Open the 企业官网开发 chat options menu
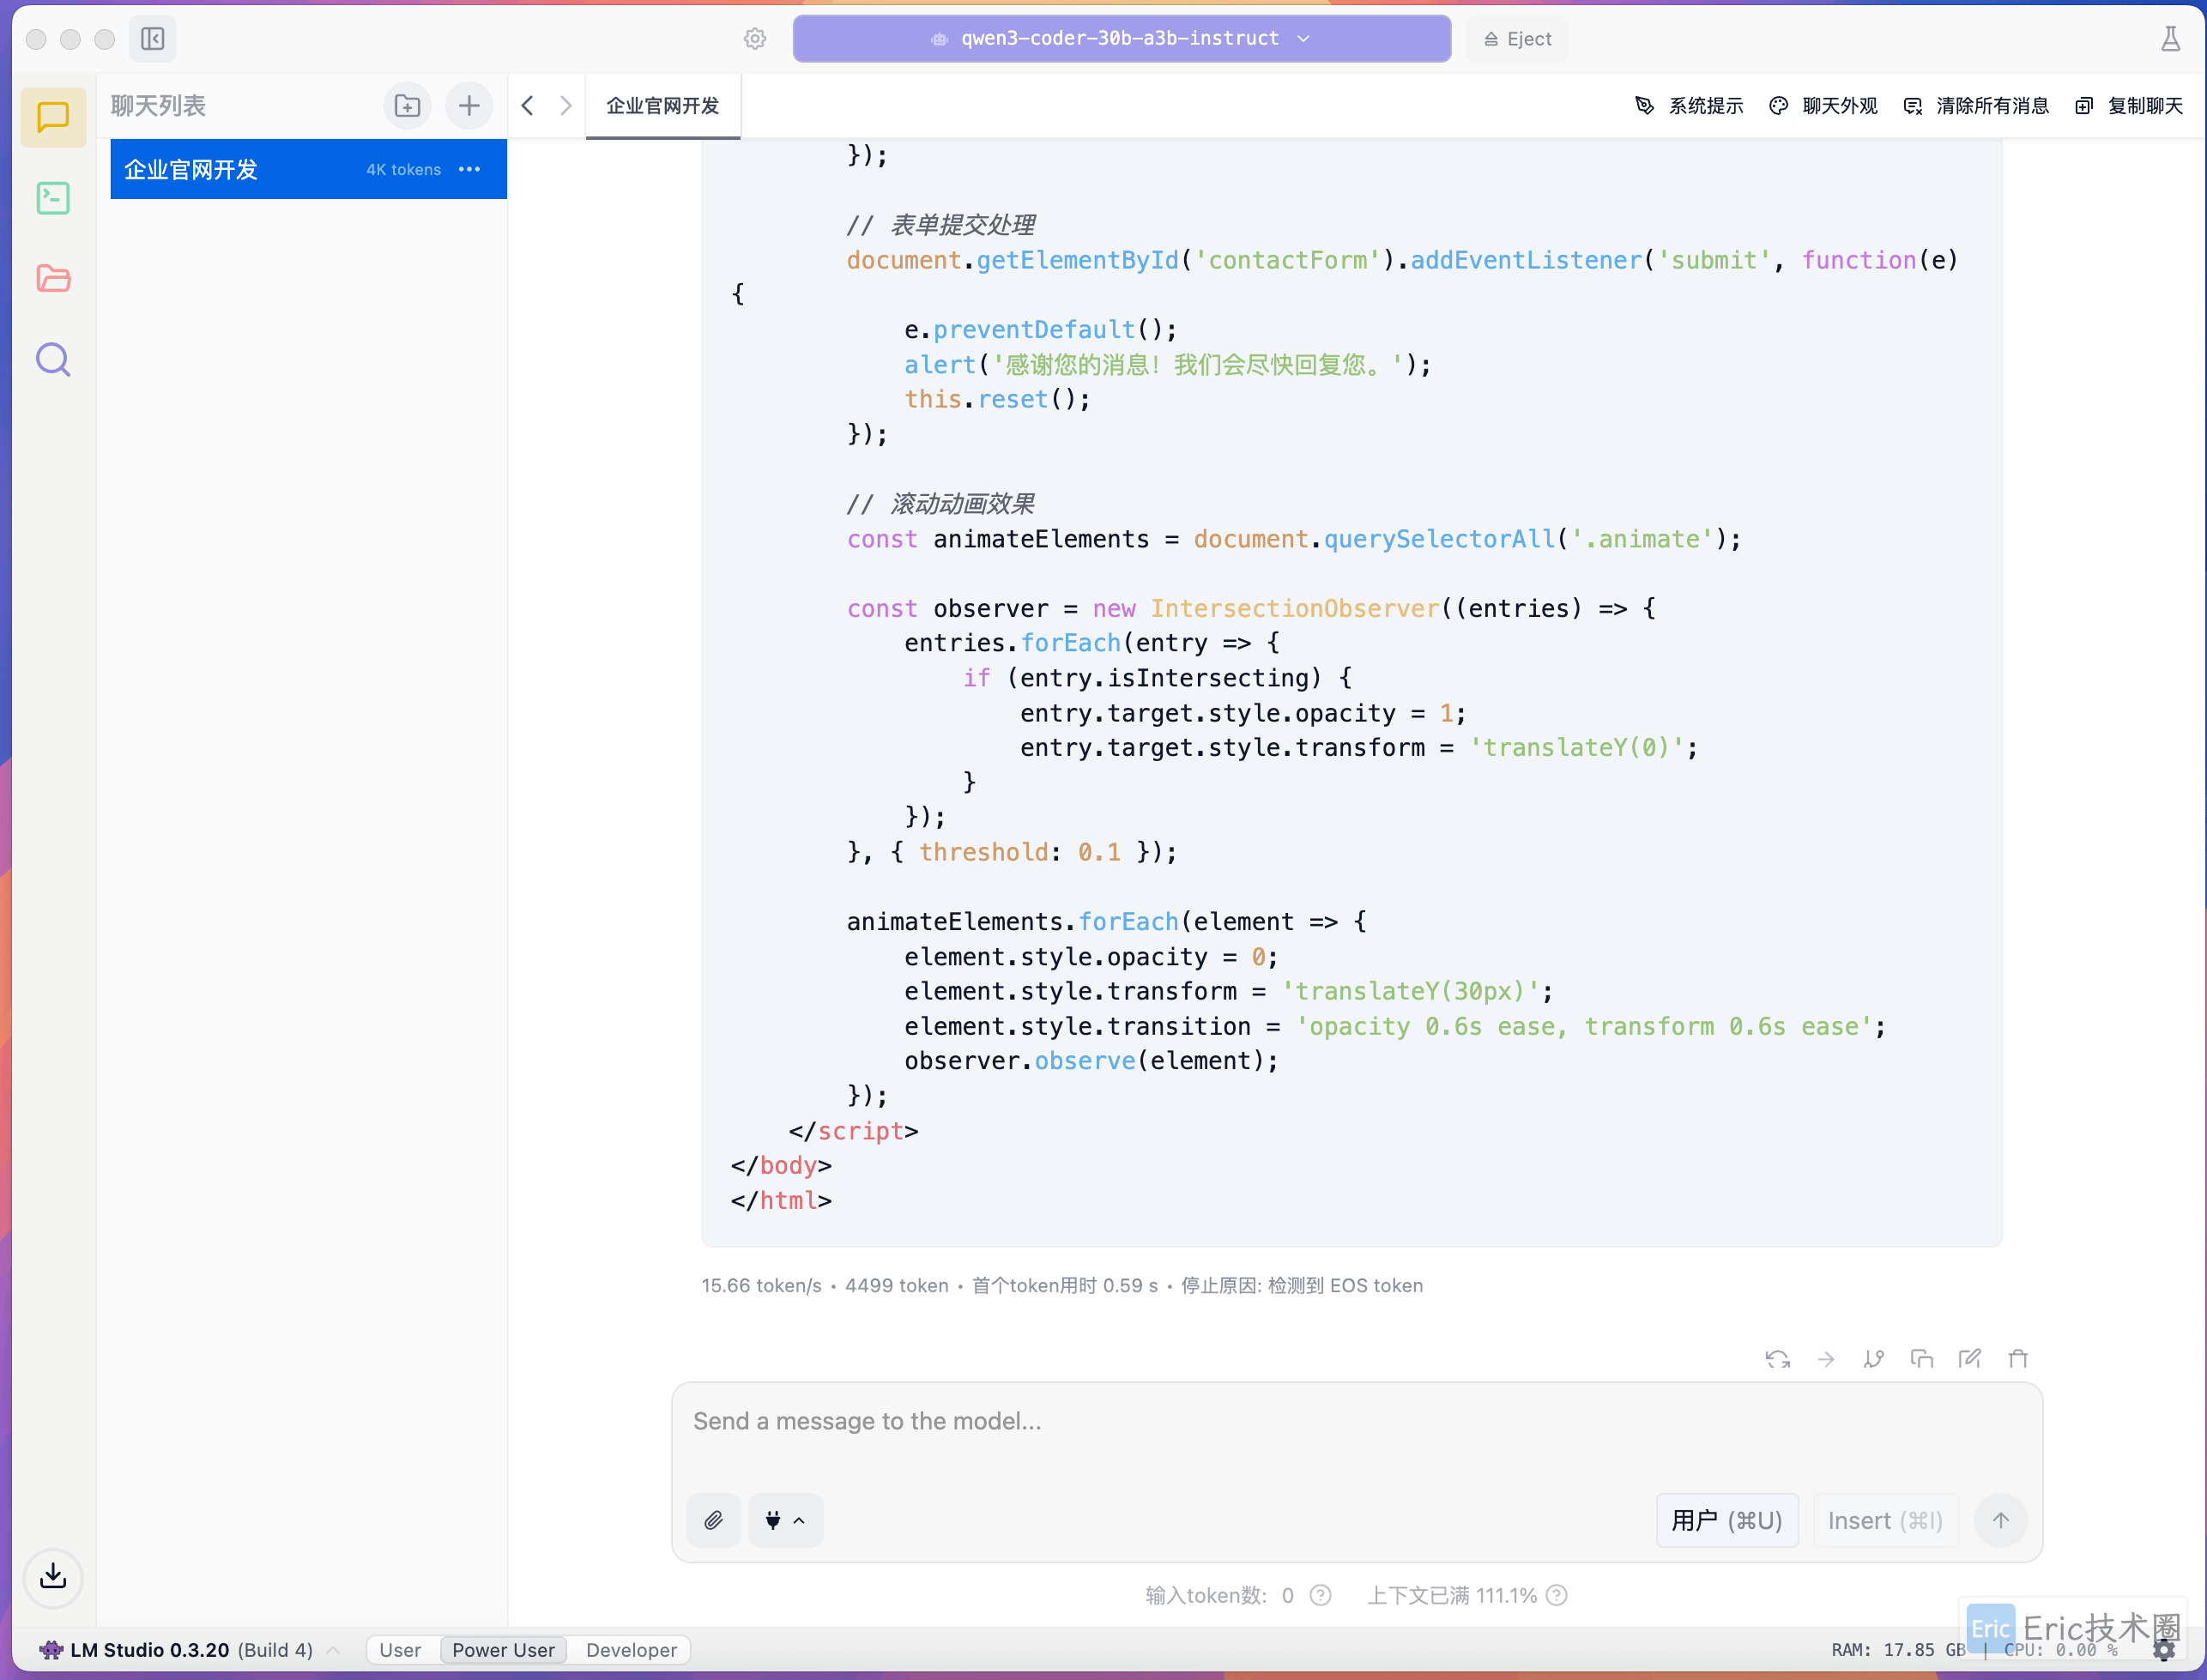This screenshot has width=2207, height=1680. 469,169
